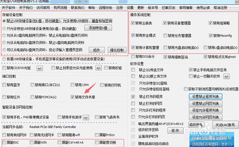The image size is (239, 147).
Task: Click 取消注册 in the menu bar
Action: pos(220,8)
